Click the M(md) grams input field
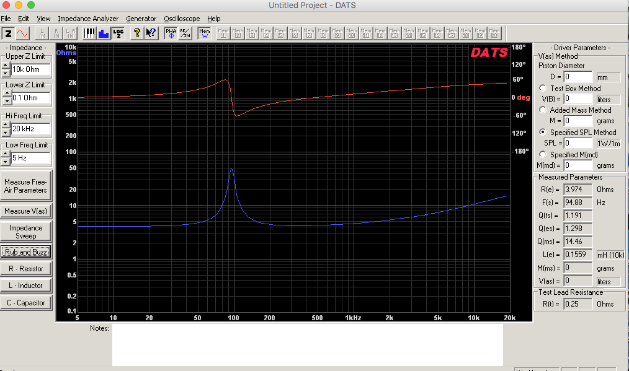The height and width of the screenshot is (371, 629). (x=578, y=165)
